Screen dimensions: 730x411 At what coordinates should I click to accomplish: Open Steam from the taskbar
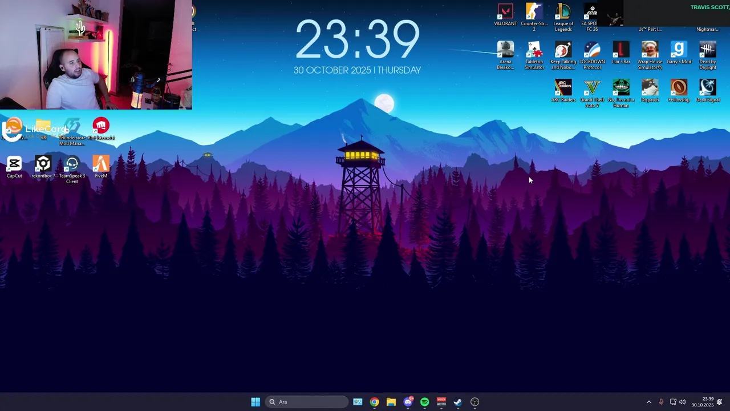tap(458, 402)
